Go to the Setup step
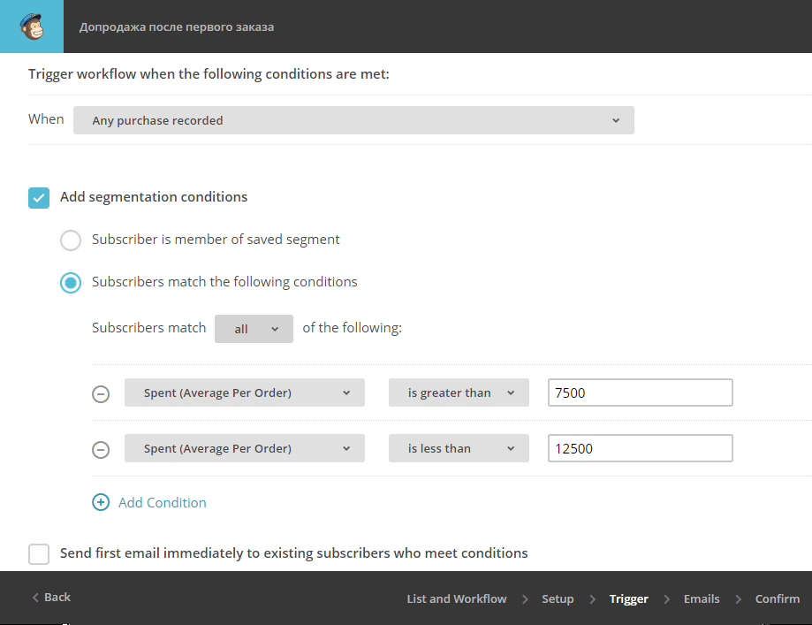 point(558,598)
